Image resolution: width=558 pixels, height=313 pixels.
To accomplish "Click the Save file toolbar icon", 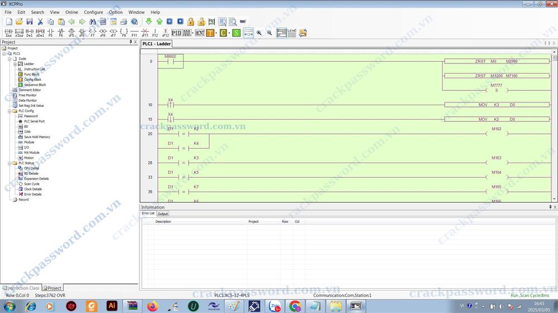I will 30,22.
